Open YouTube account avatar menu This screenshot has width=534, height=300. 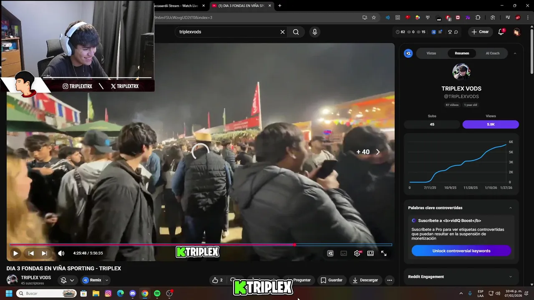517,32
